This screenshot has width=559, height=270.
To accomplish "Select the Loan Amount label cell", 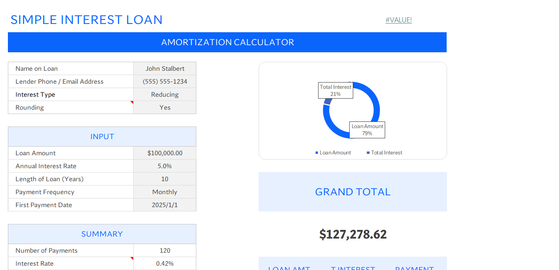I will click(71, 153).
